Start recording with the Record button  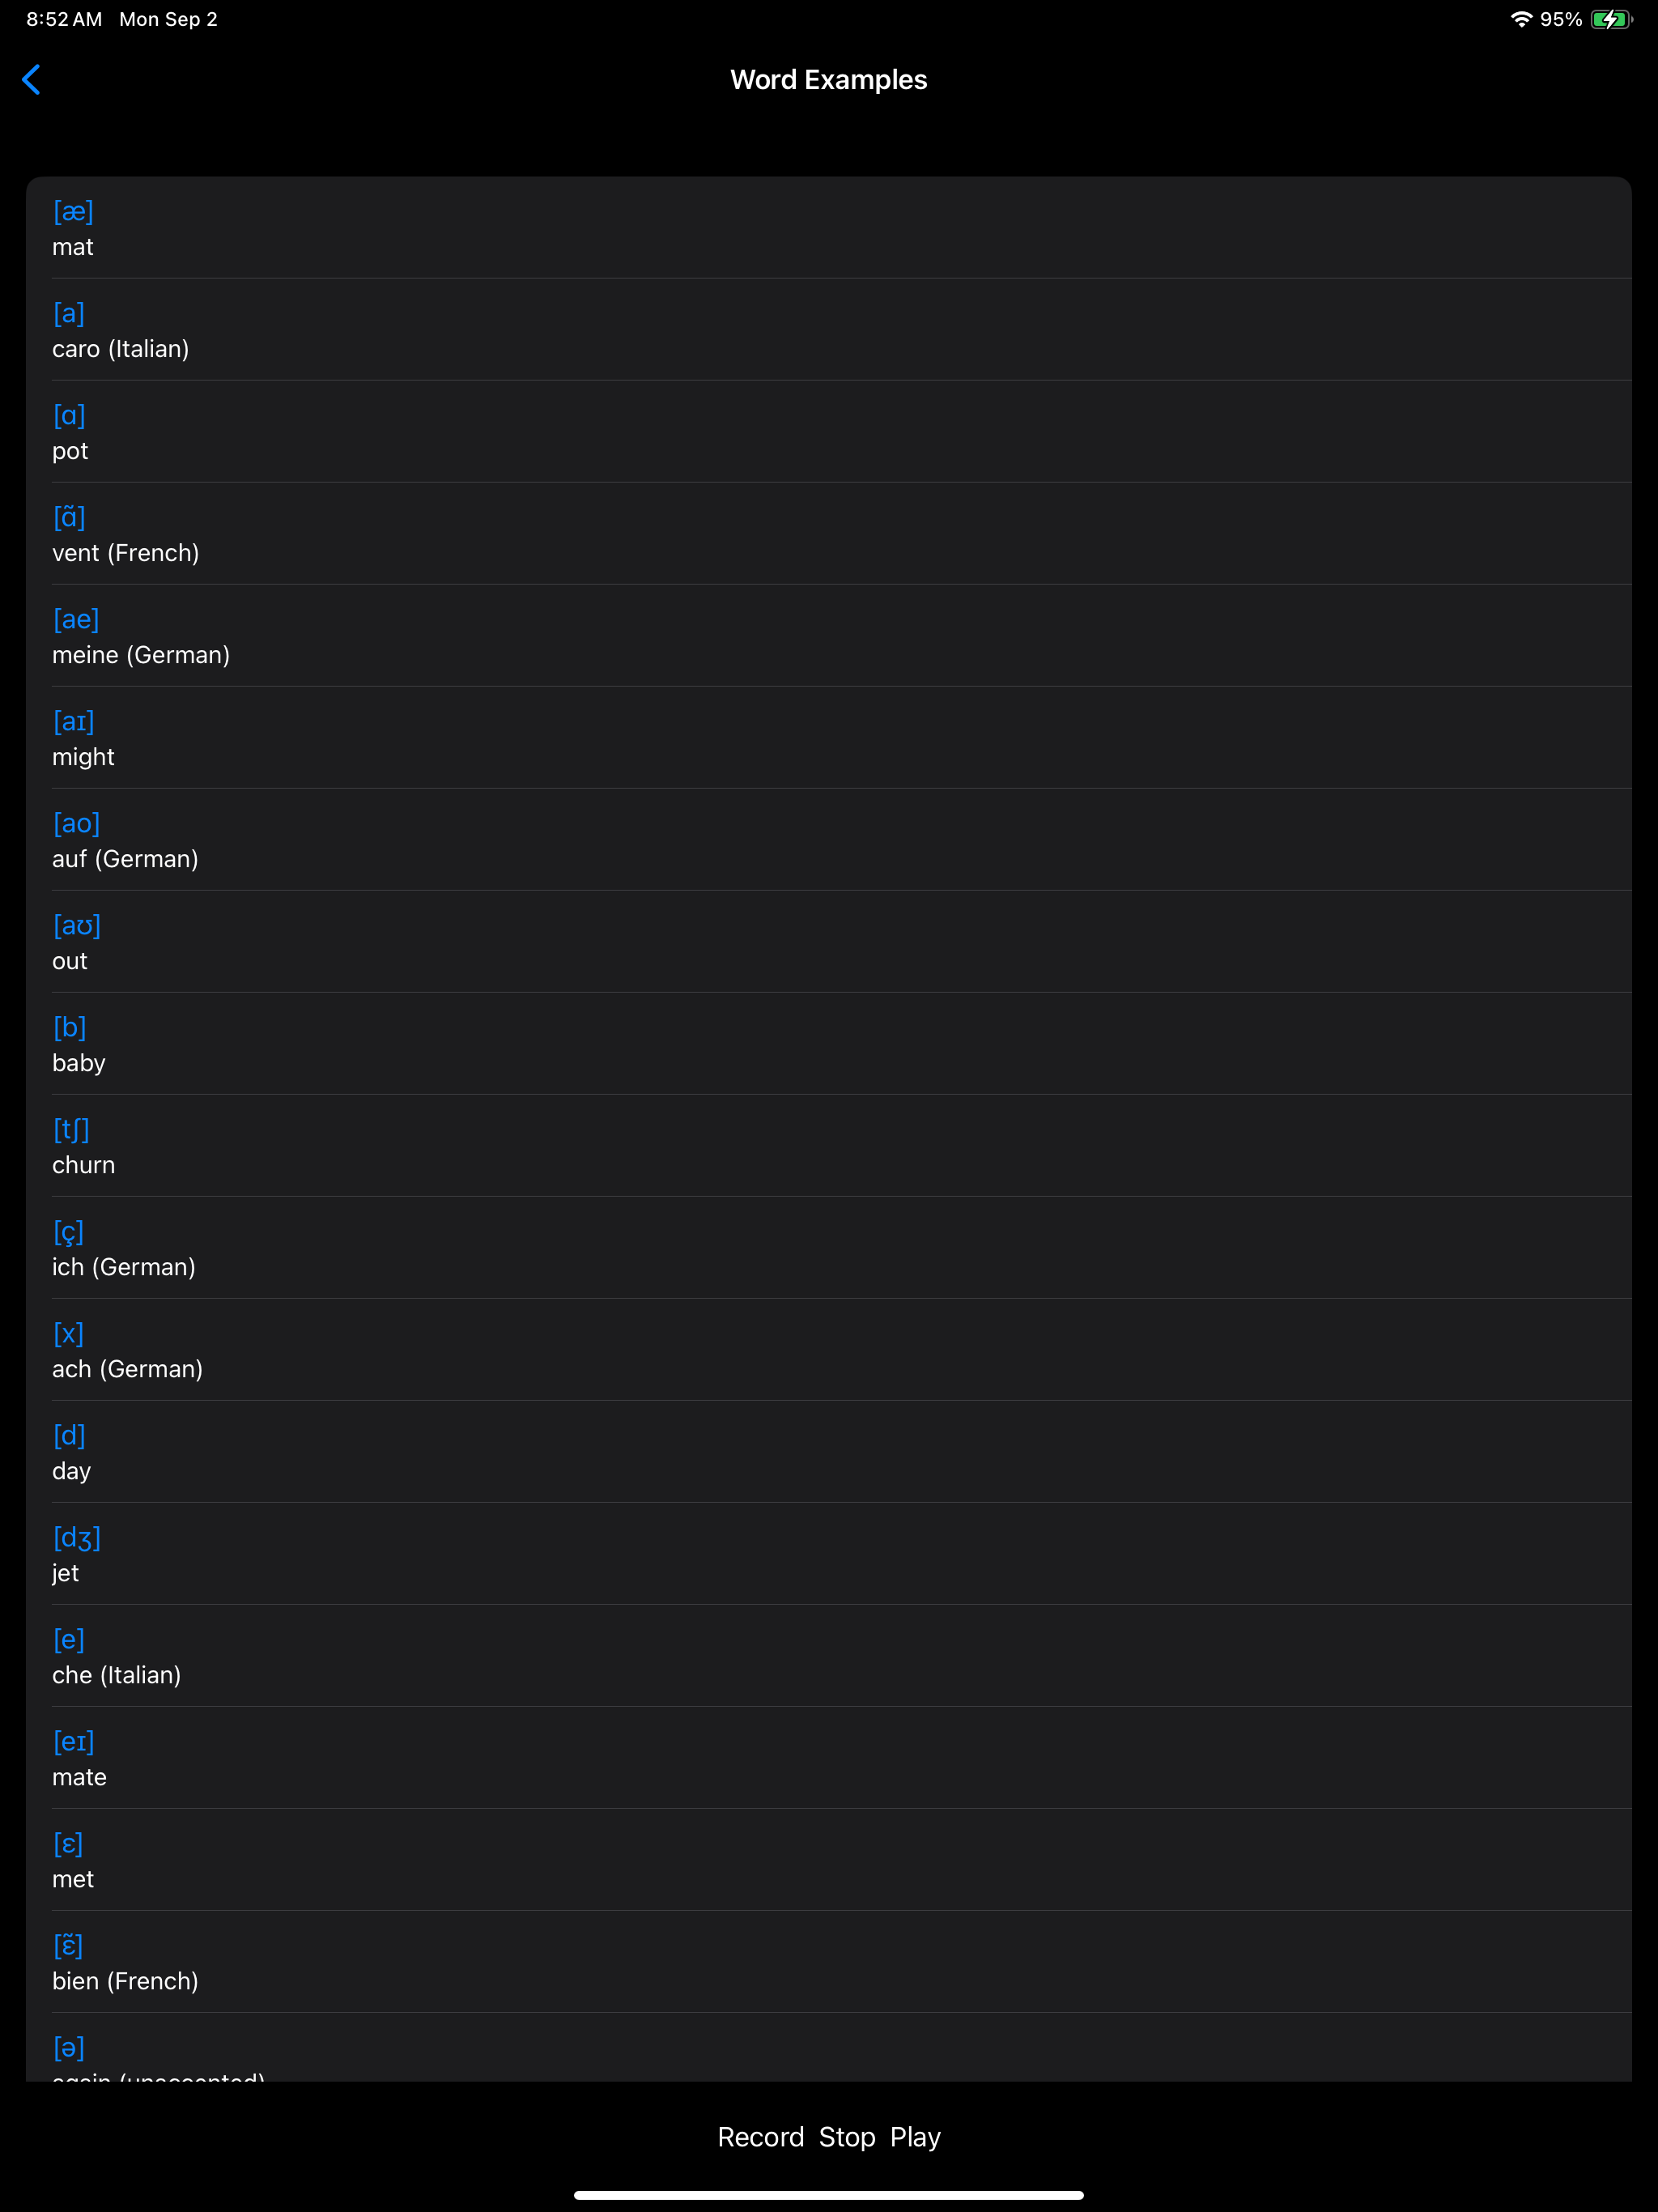[760, 2137]
